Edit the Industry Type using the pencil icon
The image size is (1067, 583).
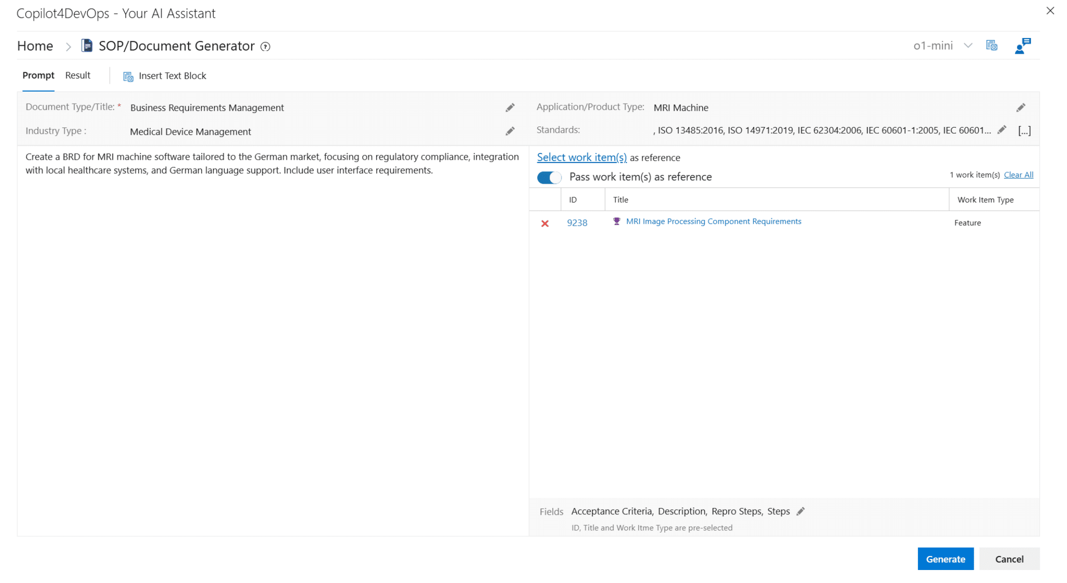pyautogui.click(x=510, y=131)
